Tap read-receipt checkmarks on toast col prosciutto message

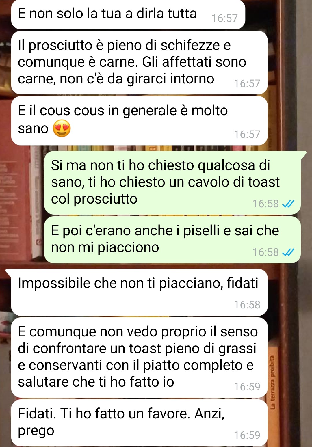pyautogui.click(x=288, y=204)
